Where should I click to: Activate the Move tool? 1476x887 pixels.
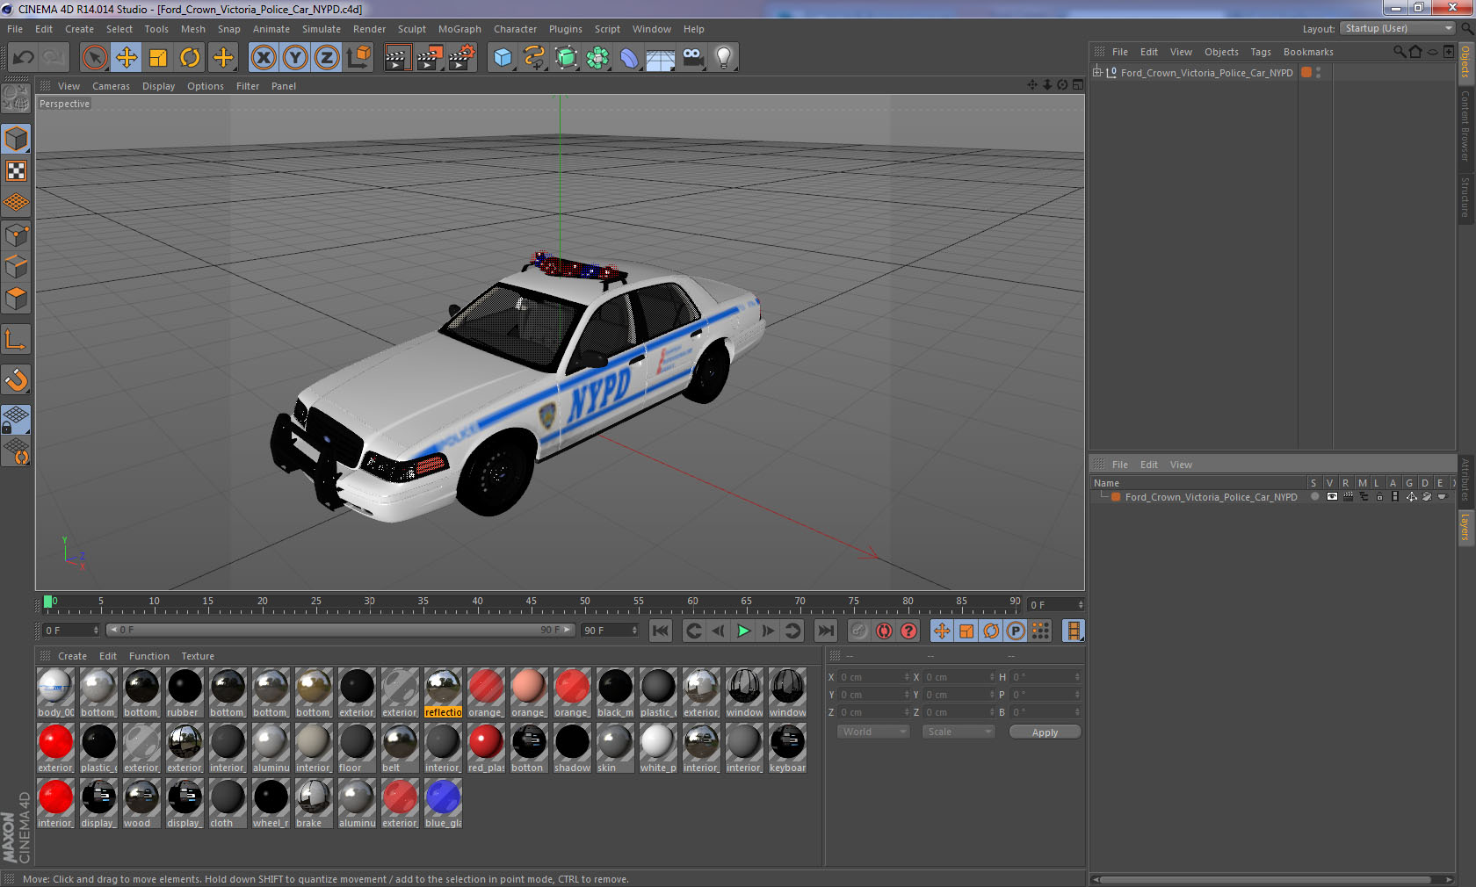click(x=127, y=58)
